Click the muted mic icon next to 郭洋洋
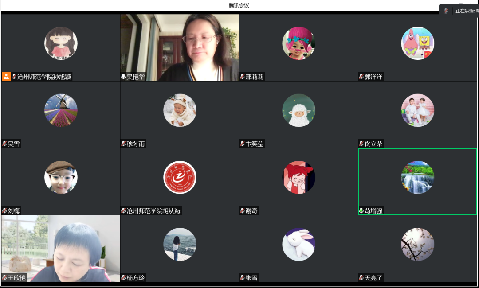The image size is (479, 288). pos(361,77)
